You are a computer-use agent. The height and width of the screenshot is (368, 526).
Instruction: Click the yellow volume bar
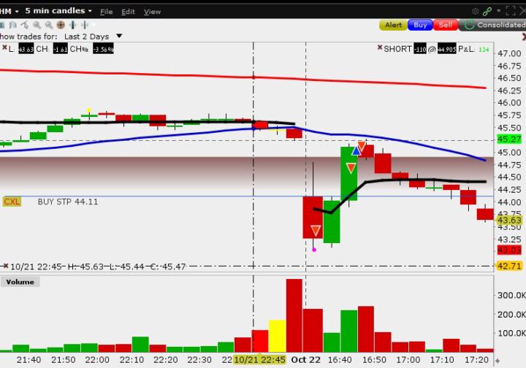click(x=277, y=336)
